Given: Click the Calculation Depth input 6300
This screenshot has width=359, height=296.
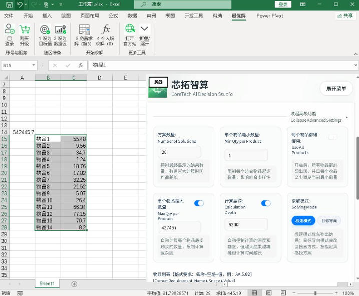Looking at the screenshot, I should pos(246,224).
